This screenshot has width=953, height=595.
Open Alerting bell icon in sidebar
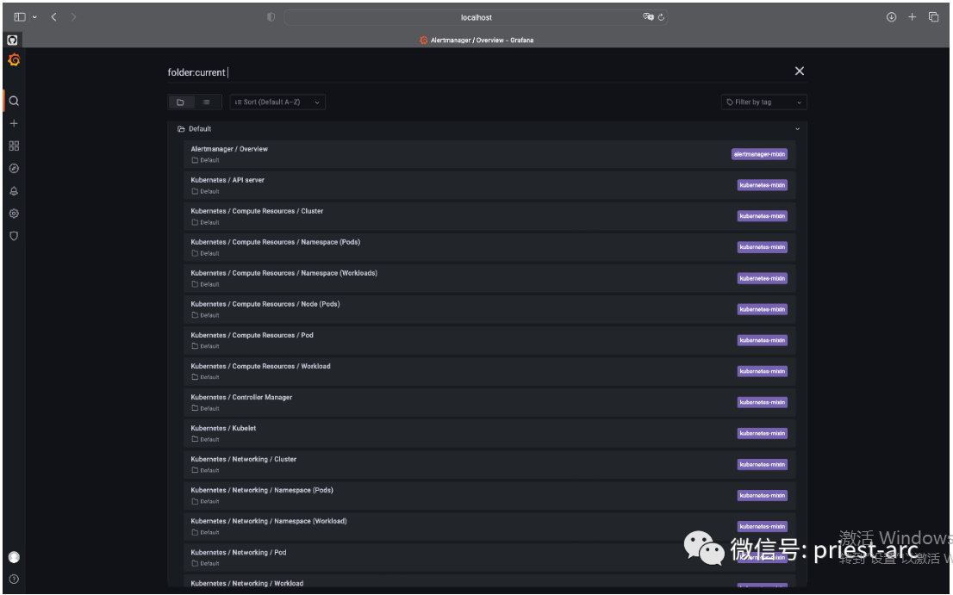[x=14, y=190]
